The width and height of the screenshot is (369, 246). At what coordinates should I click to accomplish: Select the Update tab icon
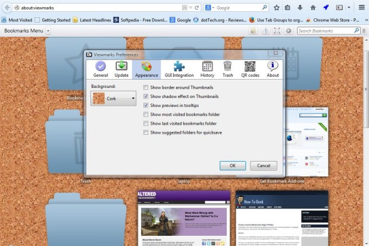click(121, 70)
